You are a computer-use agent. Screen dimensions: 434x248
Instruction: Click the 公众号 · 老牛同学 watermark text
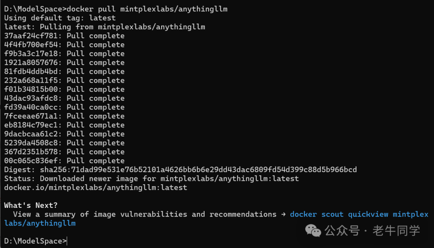point(372,231)
